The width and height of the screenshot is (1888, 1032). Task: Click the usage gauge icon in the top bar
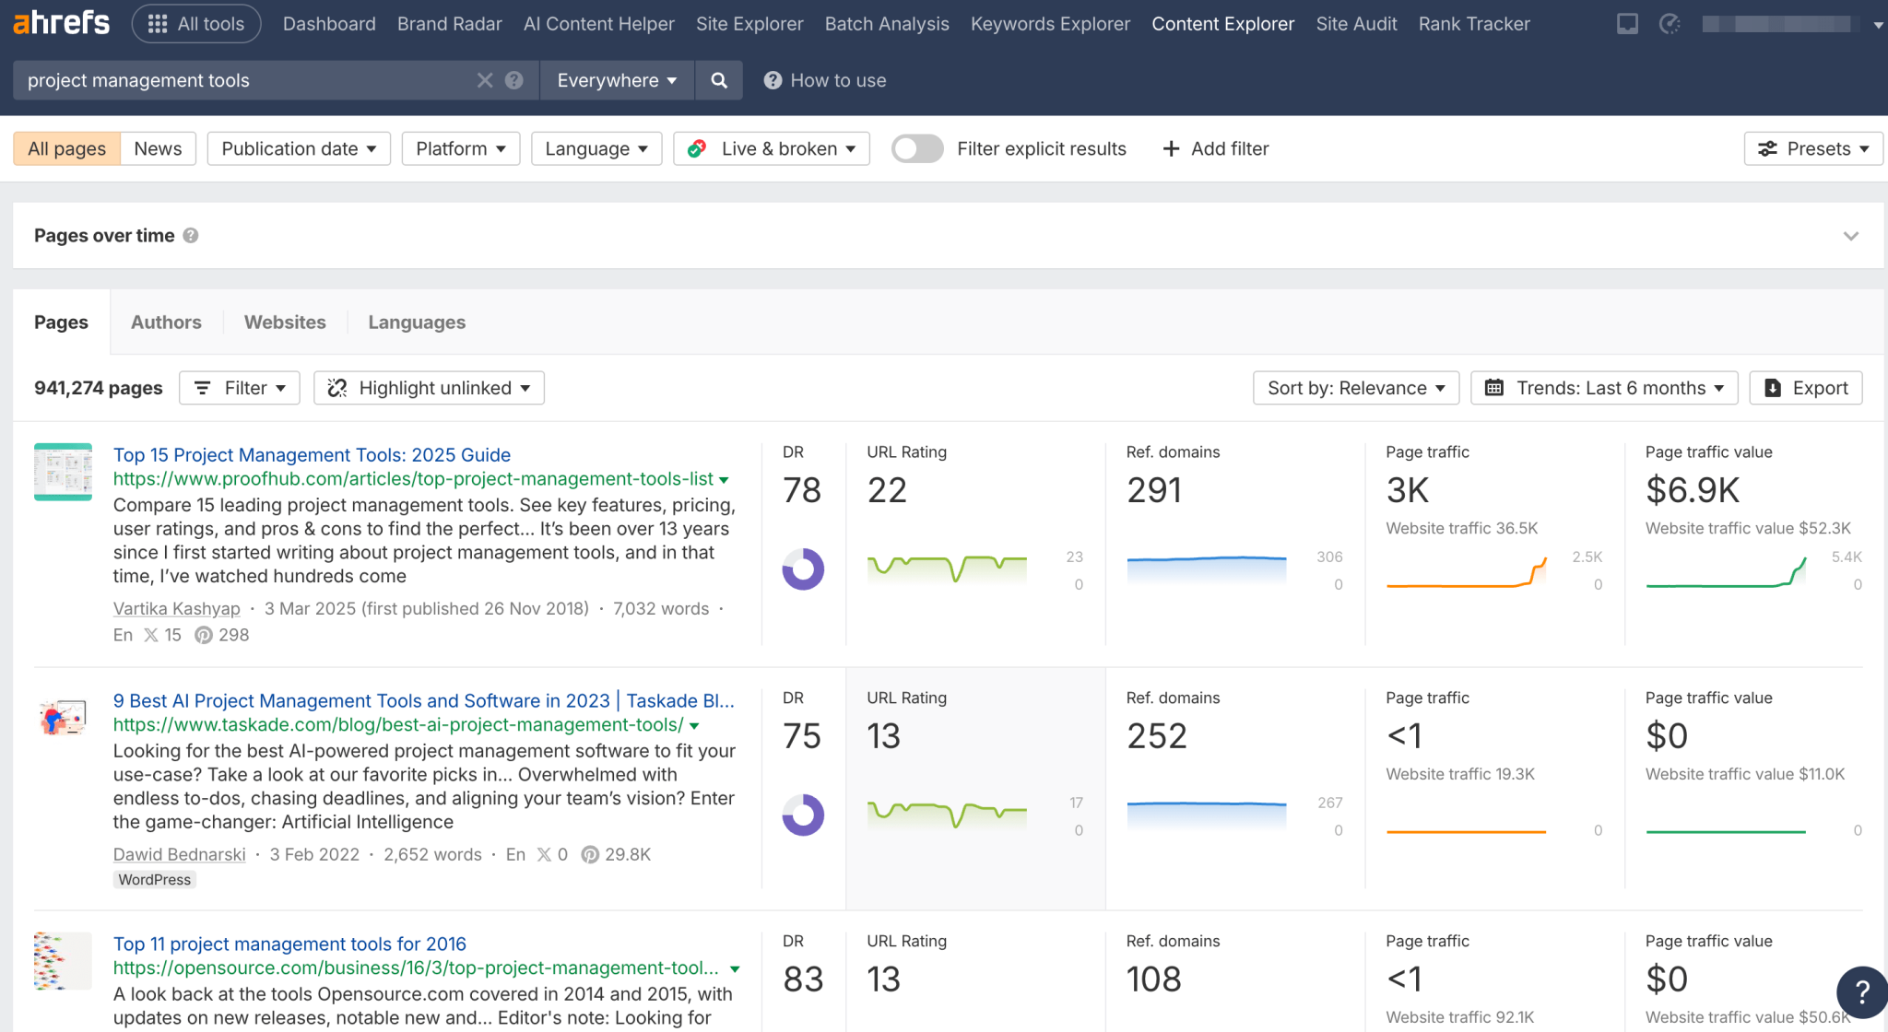pos(1670,24)
